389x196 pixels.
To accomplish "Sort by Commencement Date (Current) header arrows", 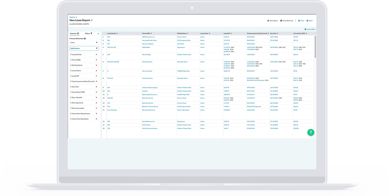I will 268,33.
